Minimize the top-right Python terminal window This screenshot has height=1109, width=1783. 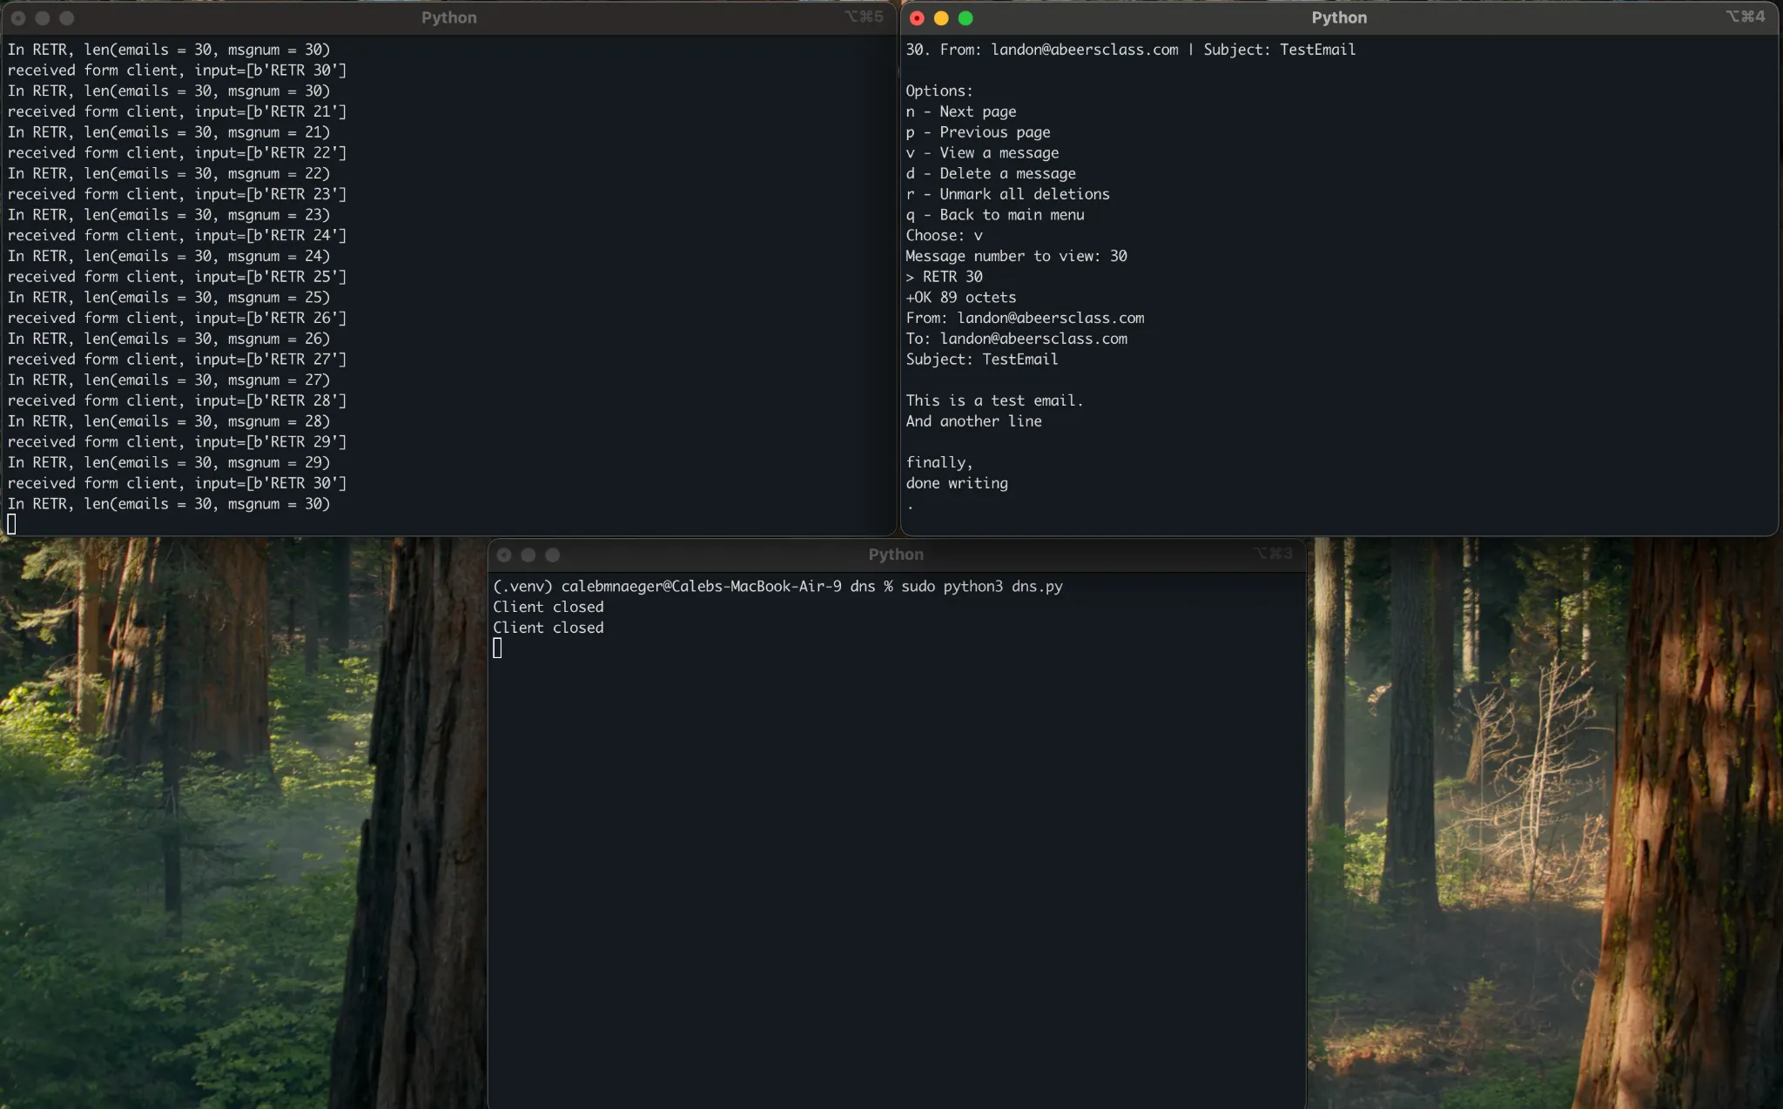[941, 18]
